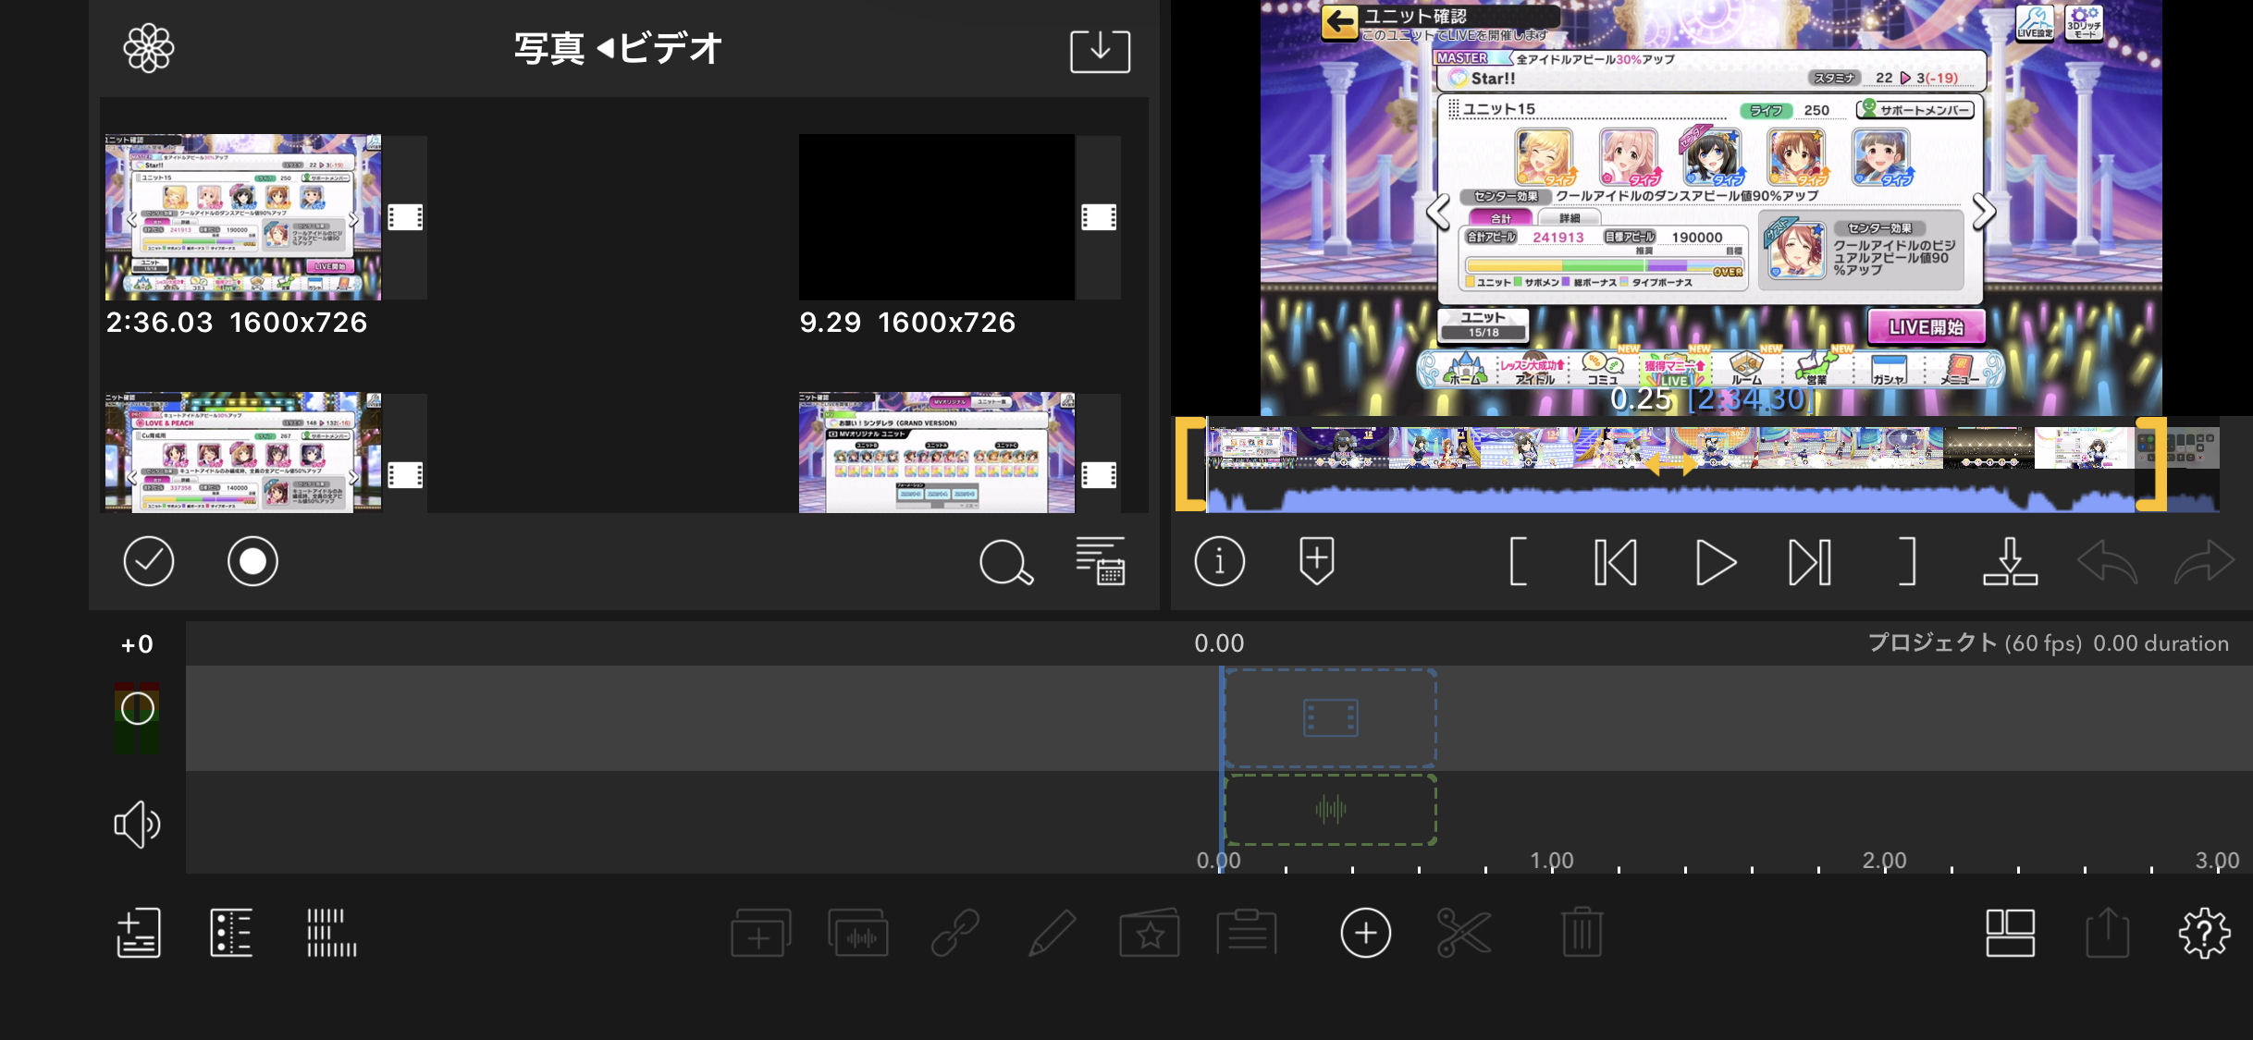Click the add video clip icon
The width and height of the screenshot is (2253, 1040).
click(760, 933)
